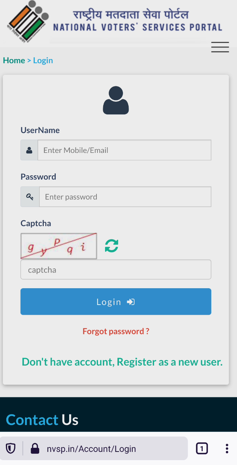Viewport: 237px width, 465px height.
Task: Register as a new user
Action: pyautogui.click(x=122, y=361)
